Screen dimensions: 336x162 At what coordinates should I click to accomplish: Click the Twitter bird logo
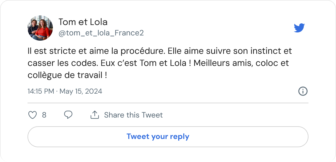[299, 28]
